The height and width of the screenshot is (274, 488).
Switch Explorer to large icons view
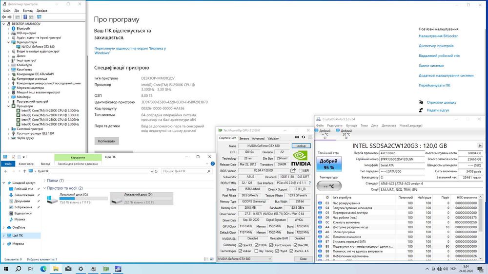click(212, 259)
